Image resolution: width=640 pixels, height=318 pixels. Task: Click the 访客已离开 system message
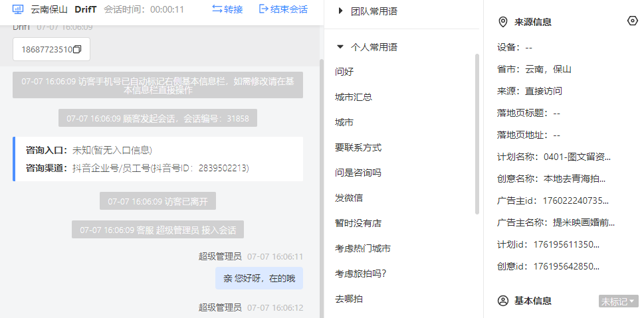coord(158,201)
